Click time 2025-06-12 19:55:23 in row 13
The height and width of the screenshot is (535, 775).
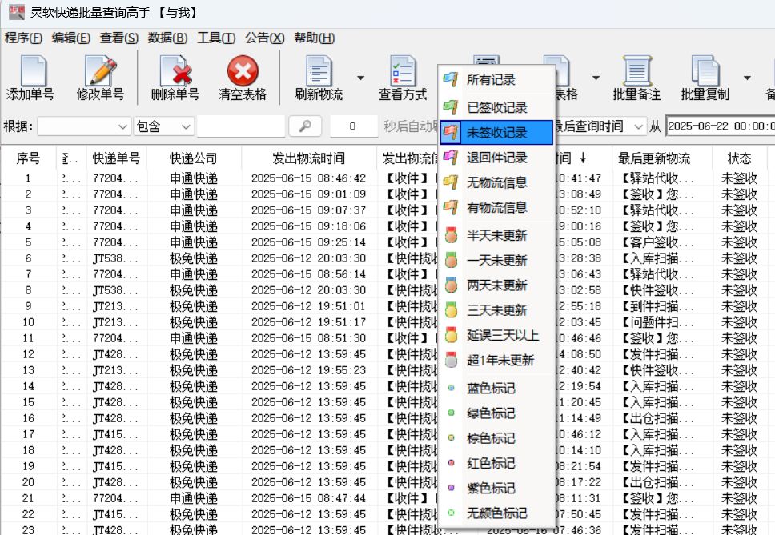click(308, 370)
